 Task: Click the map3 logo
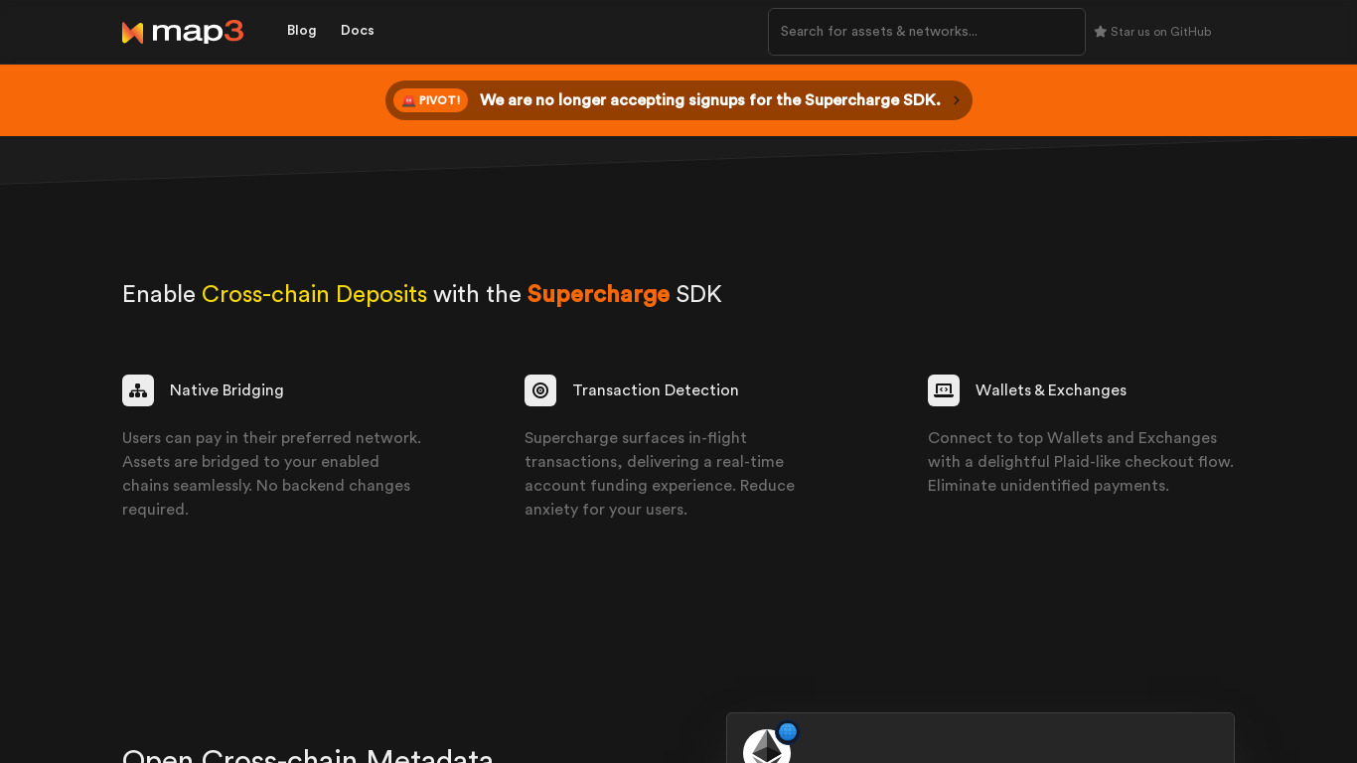183,32
